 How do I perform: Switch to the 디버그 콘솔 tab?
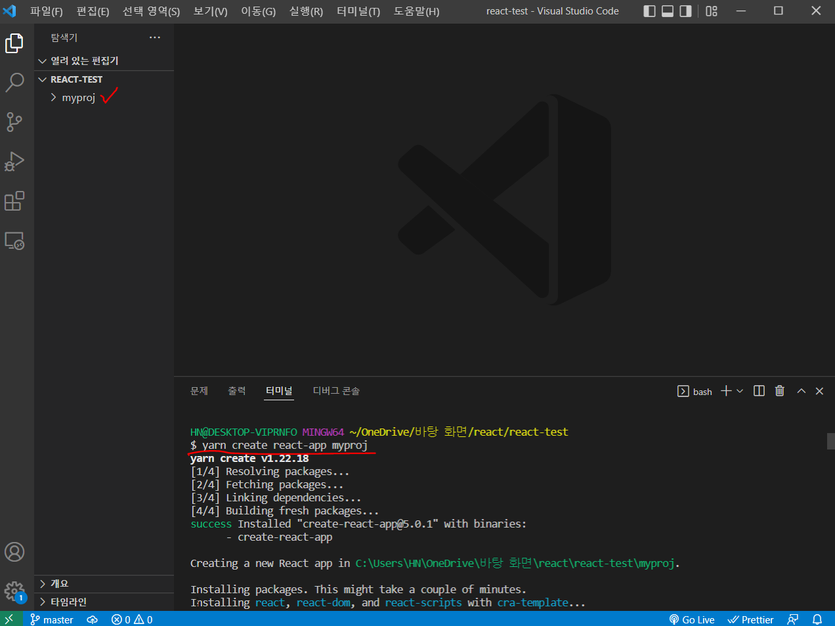coord(336,391)
